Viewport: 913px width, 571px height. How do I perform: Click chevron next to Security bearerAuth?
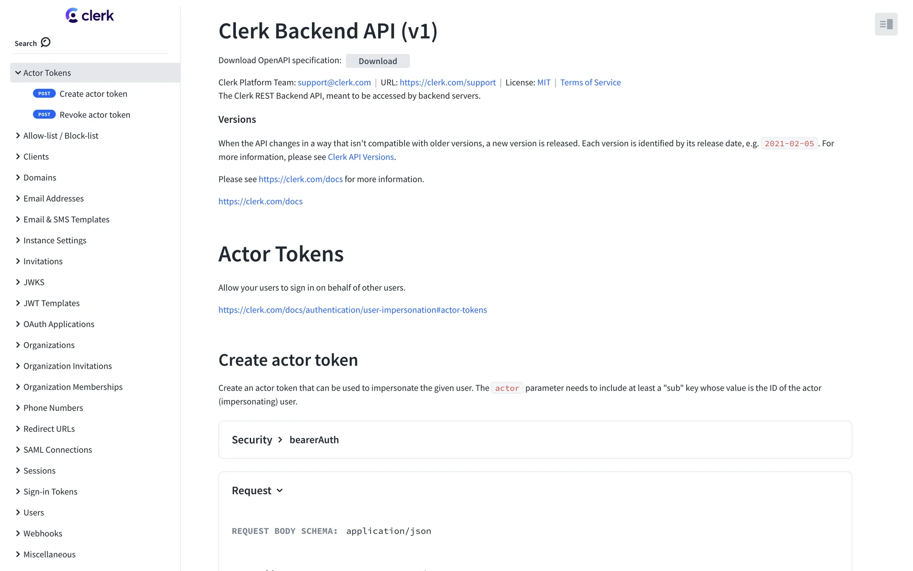coord(280,440)
